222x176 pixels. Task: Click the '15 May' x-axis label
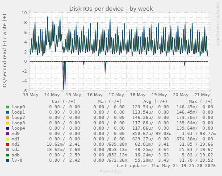click(73, 95)
